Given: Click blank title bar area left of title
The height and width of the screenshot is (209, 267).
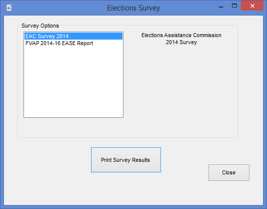Looking at the screenshot, I should pos(58,8).
